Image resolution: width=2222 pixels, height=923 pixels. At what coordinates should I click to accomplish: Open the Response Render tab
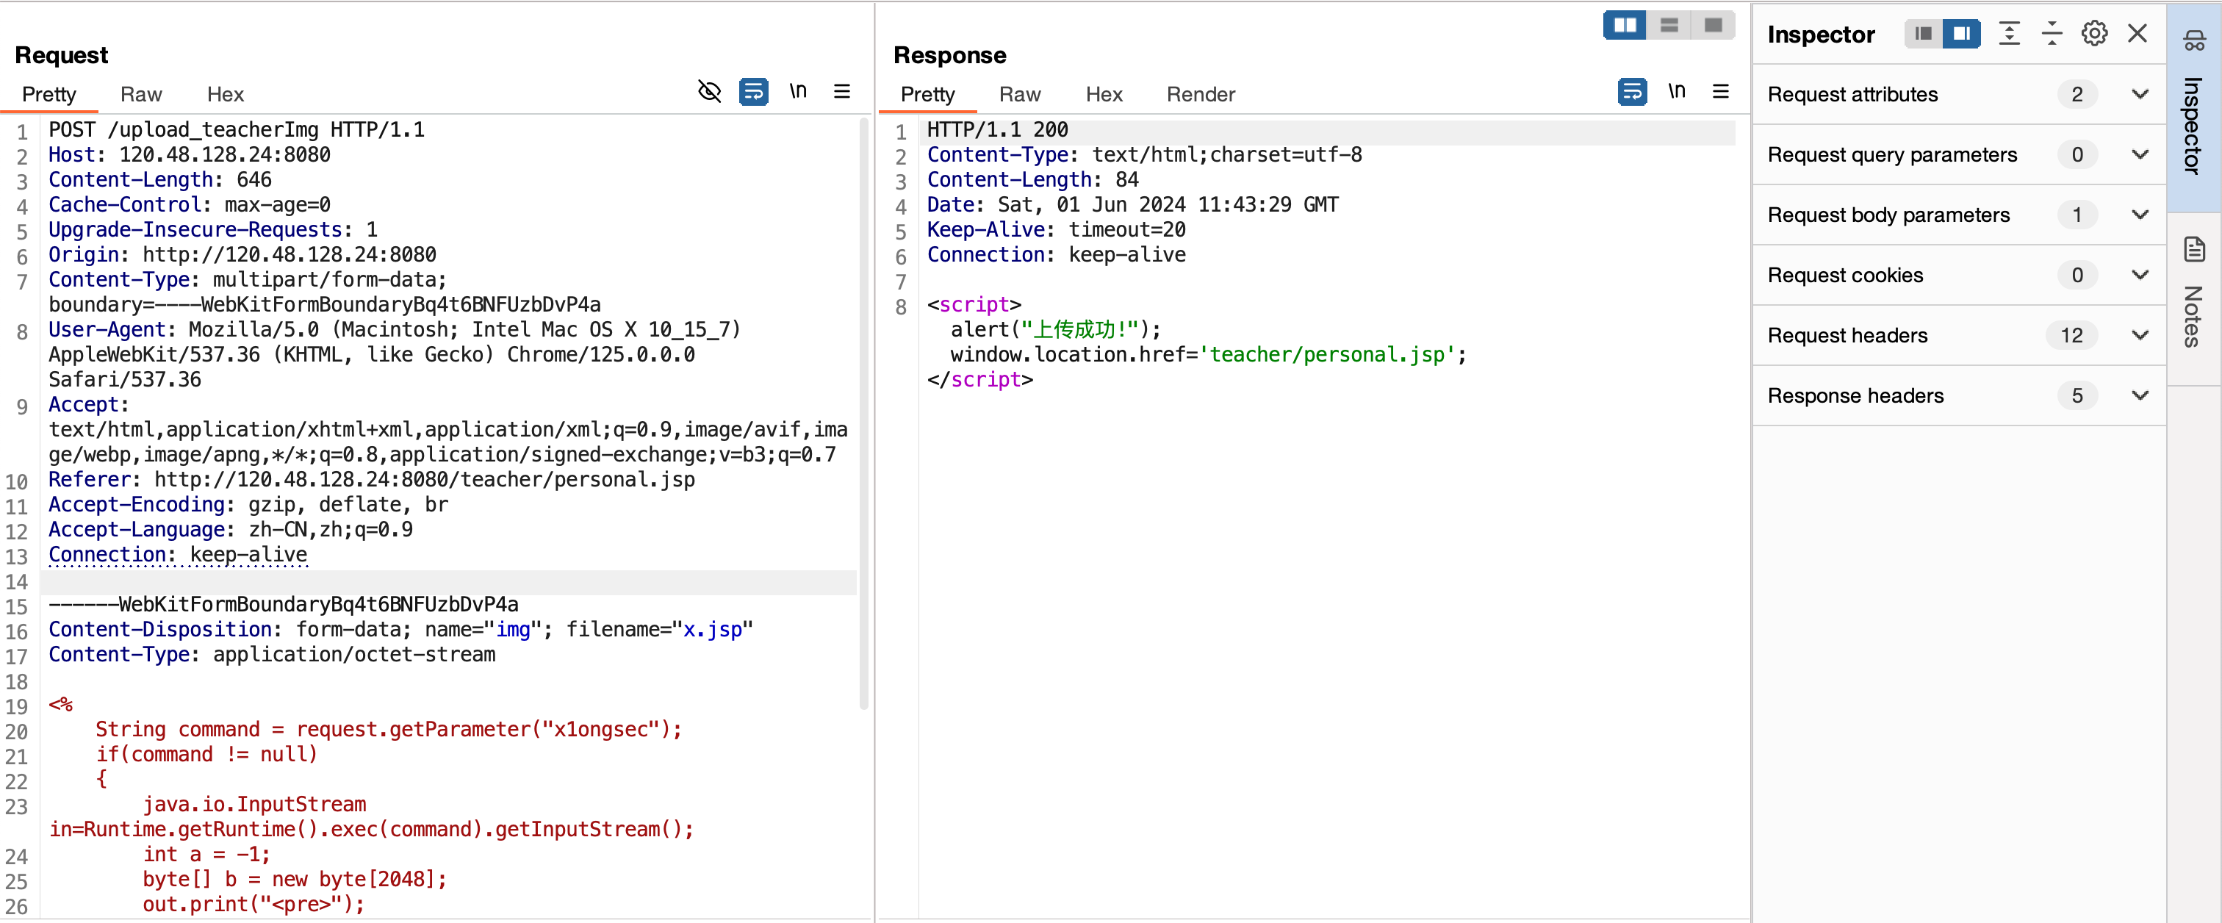(x=1200, y=94)
